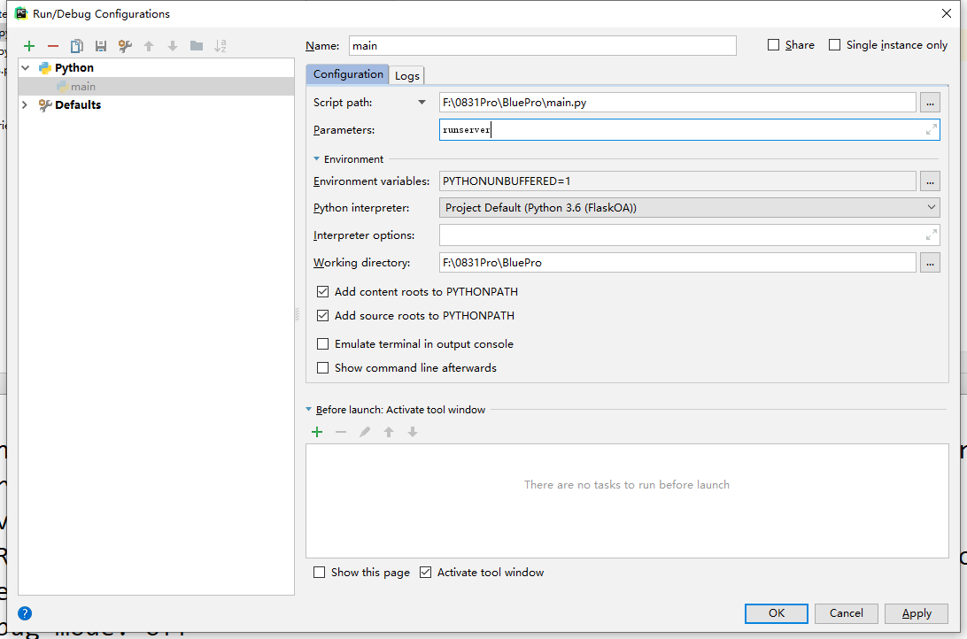
Task: Select main configuration in tree
Action: point(156,86)
